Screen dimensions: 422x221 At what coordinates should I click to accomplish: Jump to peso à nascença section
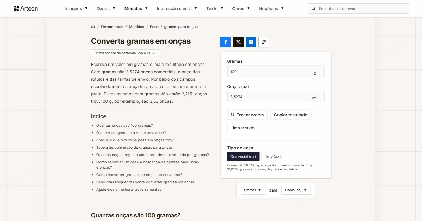(148, 165)
